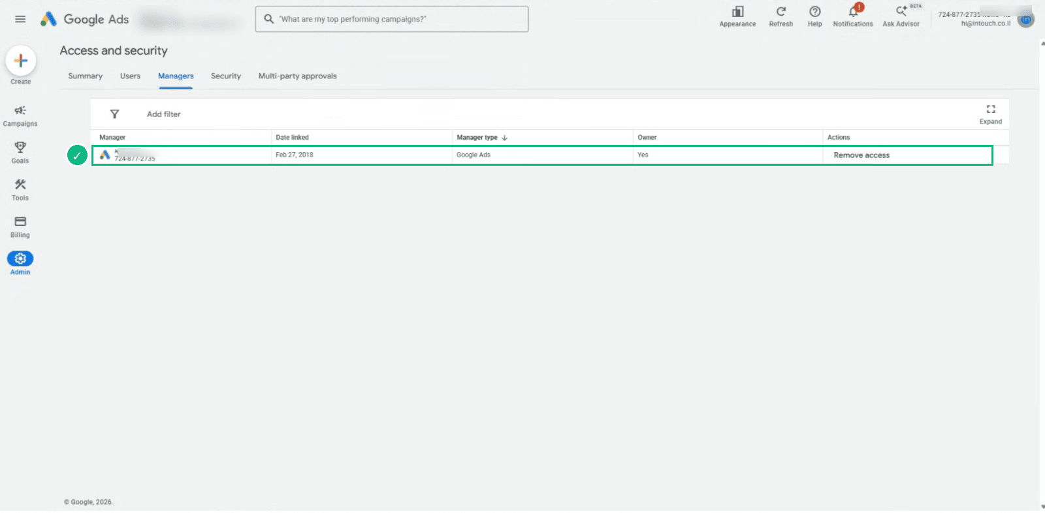Click the Yes owner cell
The height and width of the screenshot is (513, 1045).
click(x=643, y=155)
